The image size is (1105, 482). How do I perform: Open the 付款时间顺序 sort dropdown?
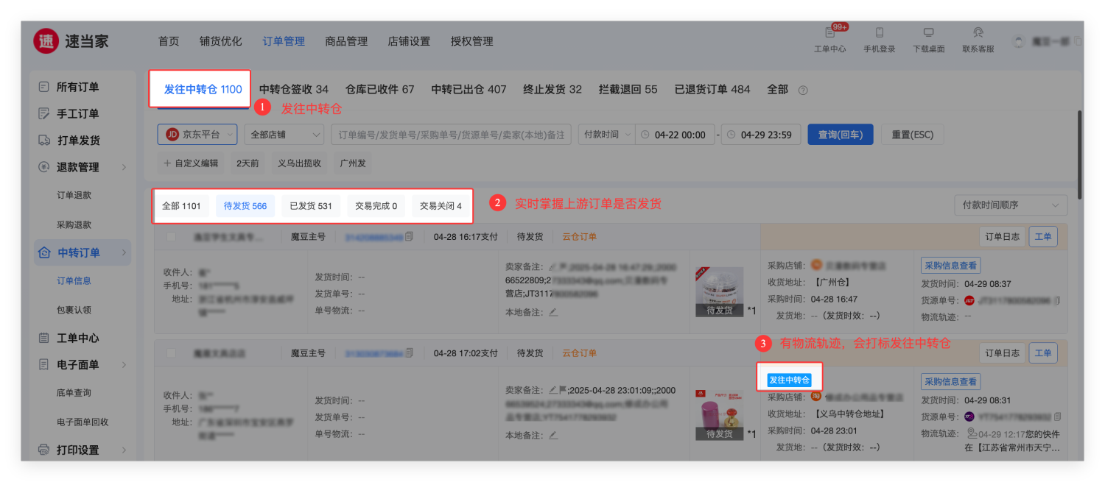(1010, 206)
